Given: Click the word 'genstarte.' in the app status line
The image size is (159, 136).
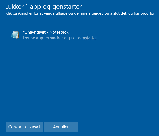Looking at the screenshot, I should click(87, 38).
